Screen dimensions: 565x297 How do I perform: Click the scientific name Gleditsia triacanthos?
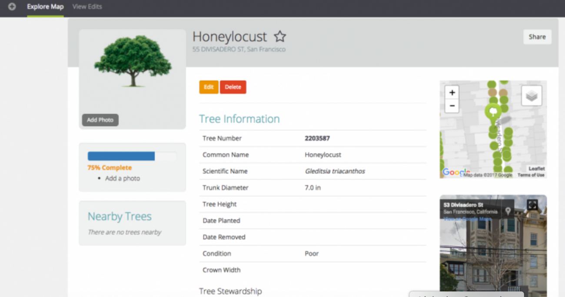point(335,171)
